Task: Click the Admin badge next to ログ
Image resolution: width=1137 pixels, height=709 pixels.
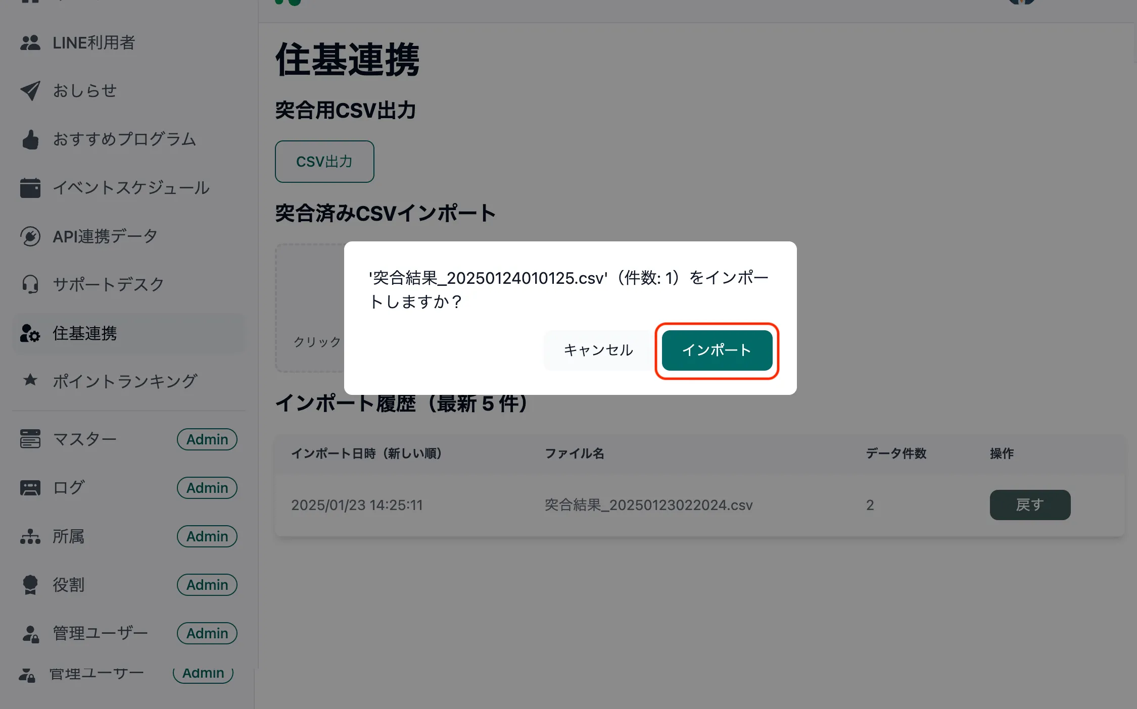Action: coord(207,488)
